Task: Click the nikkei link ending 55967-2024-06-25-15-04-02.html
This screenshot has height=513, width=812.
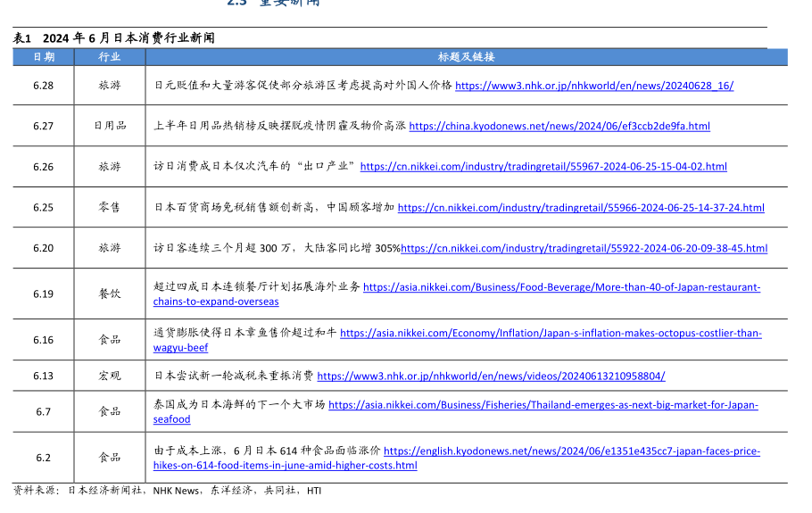Action: [543, 166]
